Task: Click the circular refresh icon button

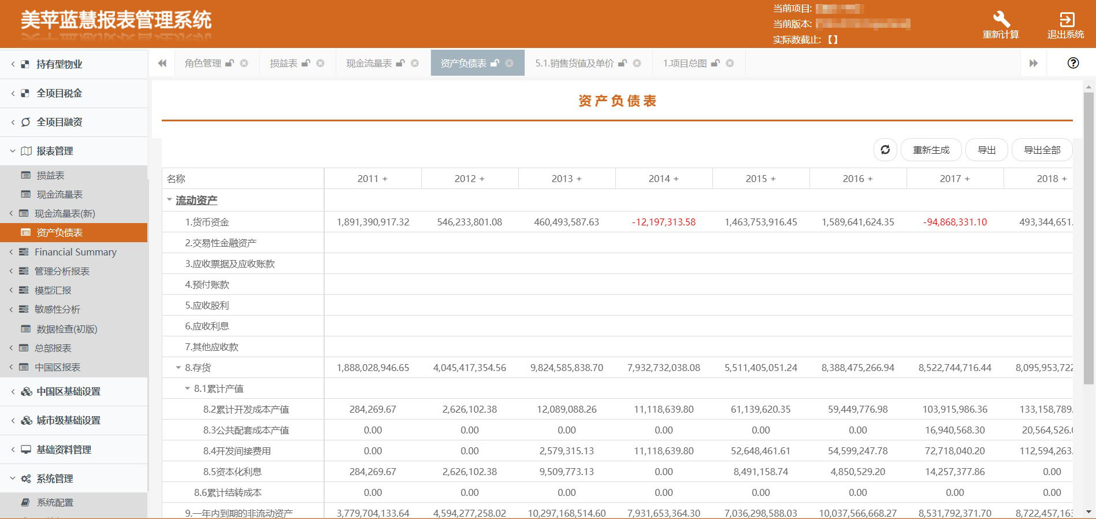Action: tap(885, 150)
